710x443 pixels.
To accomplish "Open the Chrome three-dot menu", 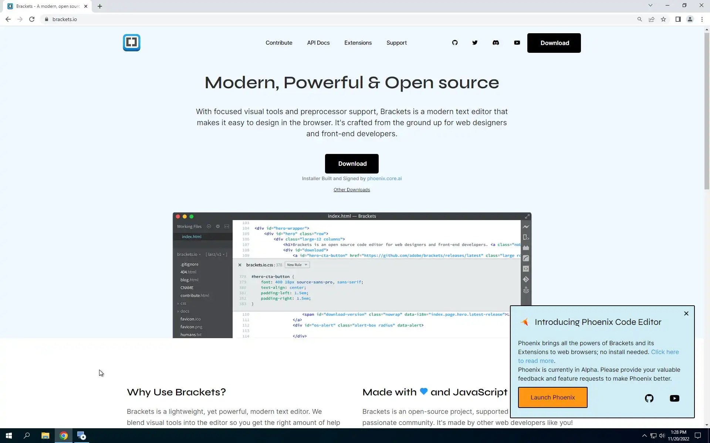I will (x=702, y=19).
